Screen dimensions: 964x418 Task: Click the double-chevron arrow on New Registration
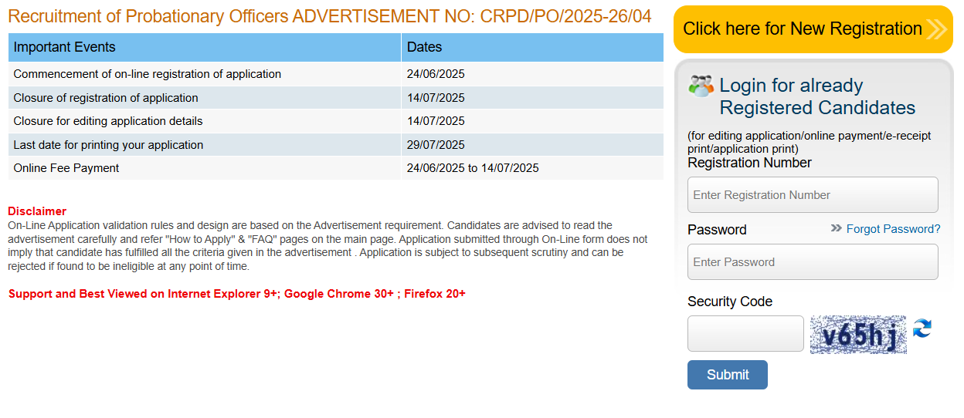936,29
